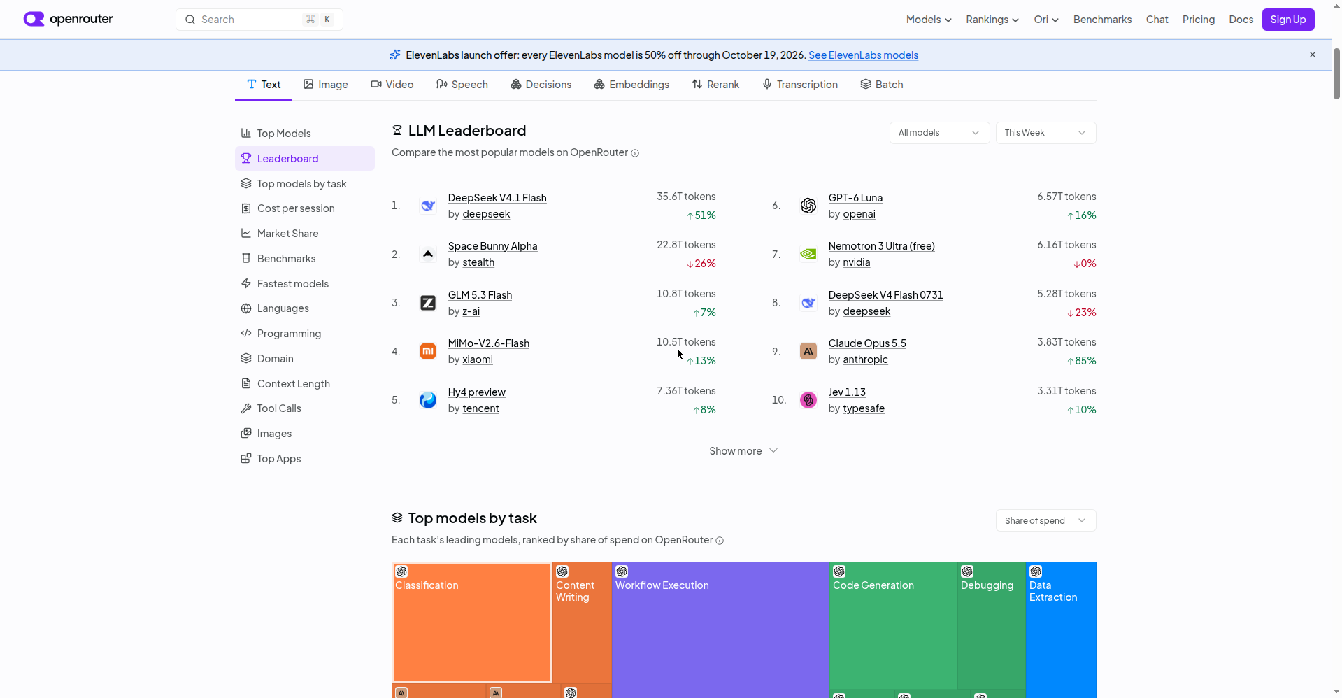This screenshot has width=1342, height=698.
Task: Click the MiMo-V2.6-Flash Xiaomi icon
Action: pos(428,351)
